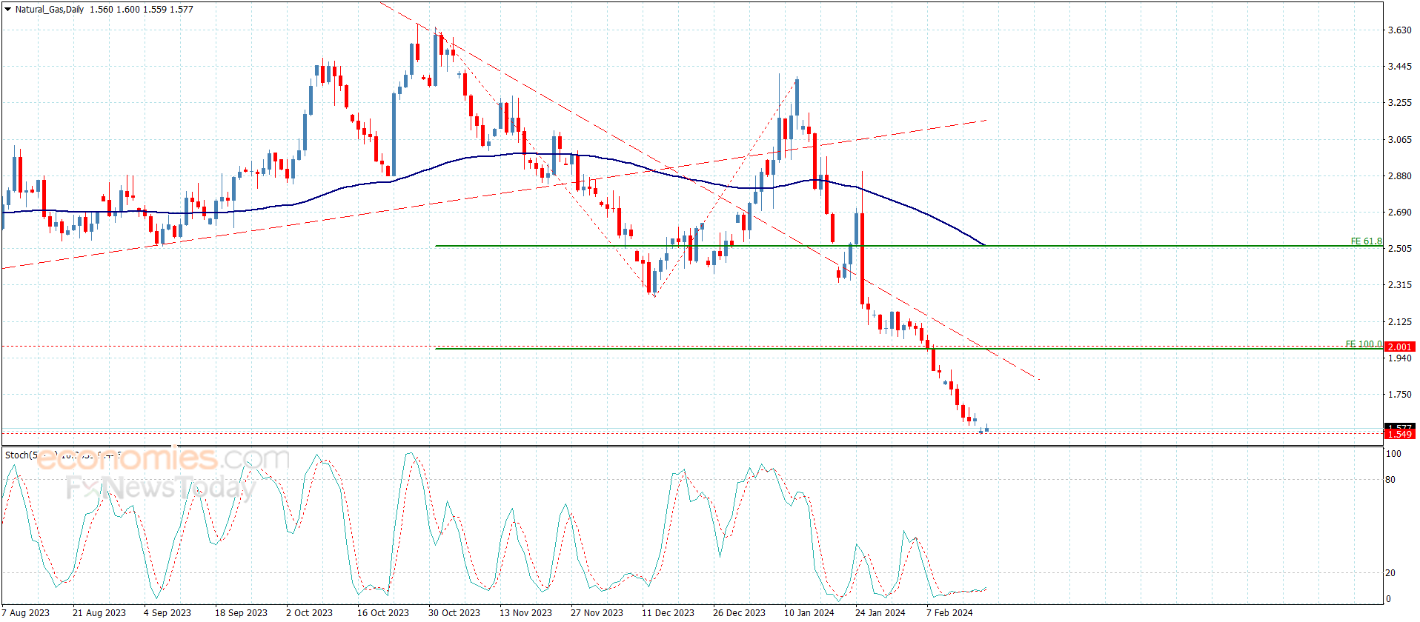Screen dimensions: 1420x622
Task: Click the 7 Aug 2023 date marker
Action: click(x=26, y=612)
